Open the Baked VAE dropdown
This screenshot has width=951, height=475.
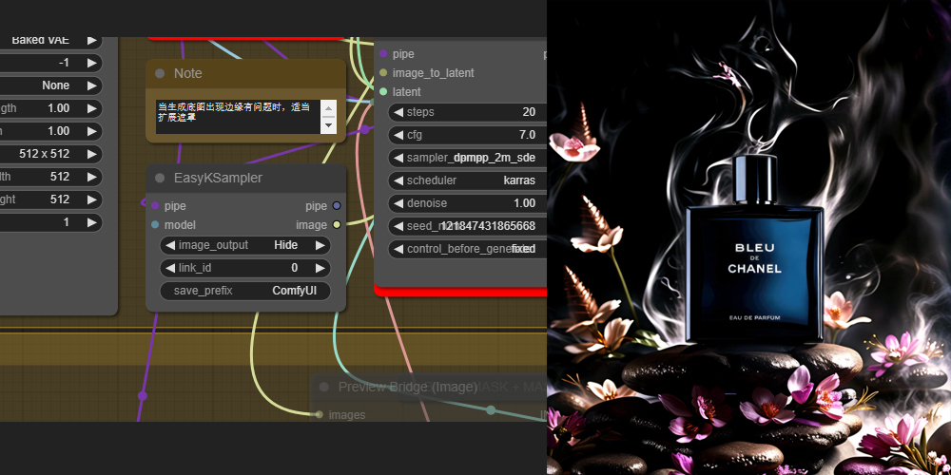tap(50, 41)
